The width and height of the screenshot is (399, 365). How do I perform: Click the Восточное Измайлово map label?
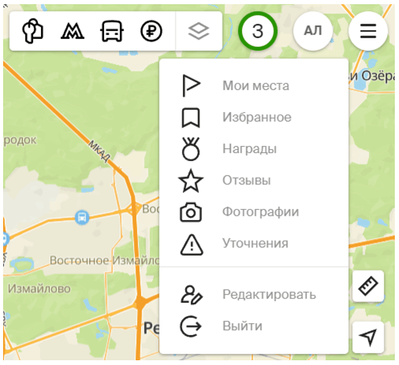104,260
